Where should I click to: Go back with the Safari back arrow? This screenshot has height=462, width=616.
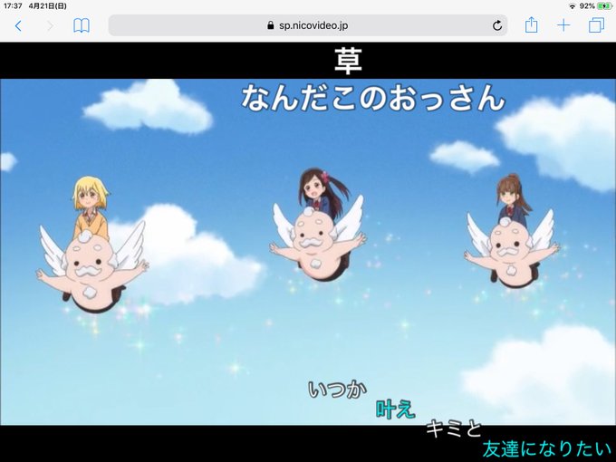click(18, 26)
